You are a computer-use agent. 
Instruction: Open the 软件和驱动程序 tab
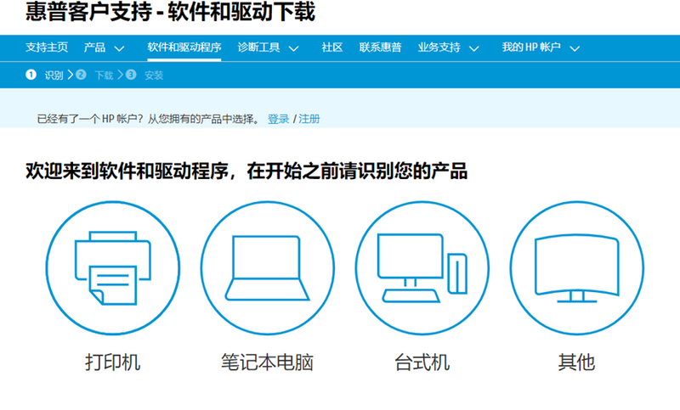coord(184,48)
